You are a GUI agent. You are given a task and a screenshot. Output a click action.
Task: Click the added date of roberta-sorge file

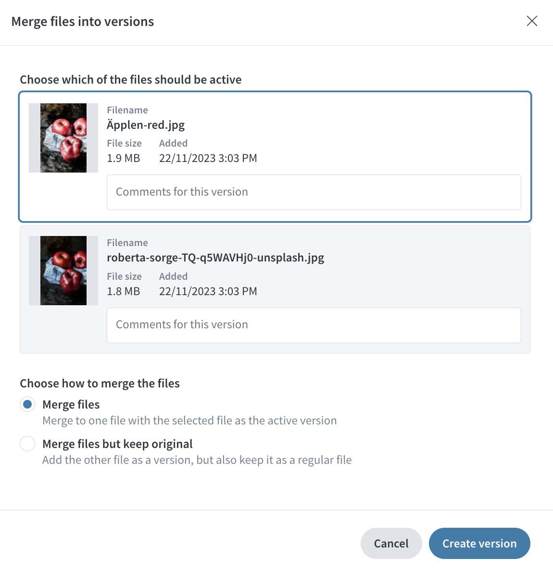point(208,291)
